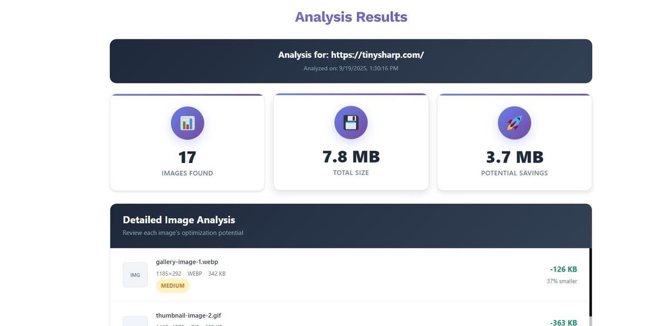Click the -363 KB savings value
The height and width of the screenshot is (326, 668).
point(563,322)
